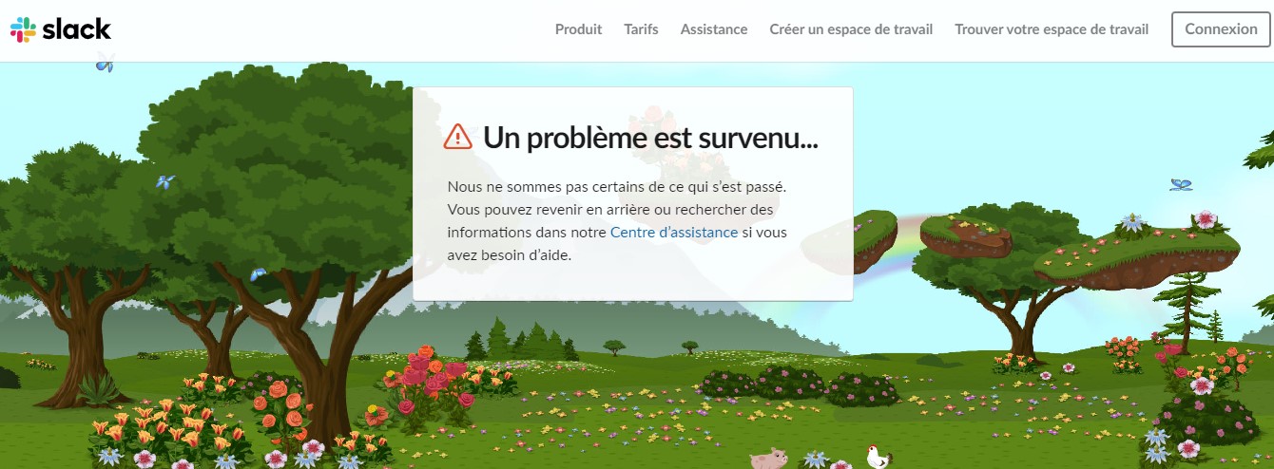Select Créer un espace de travail
Screen dimensions: 1274x469
pyautogui.click(x=851, y=29)
